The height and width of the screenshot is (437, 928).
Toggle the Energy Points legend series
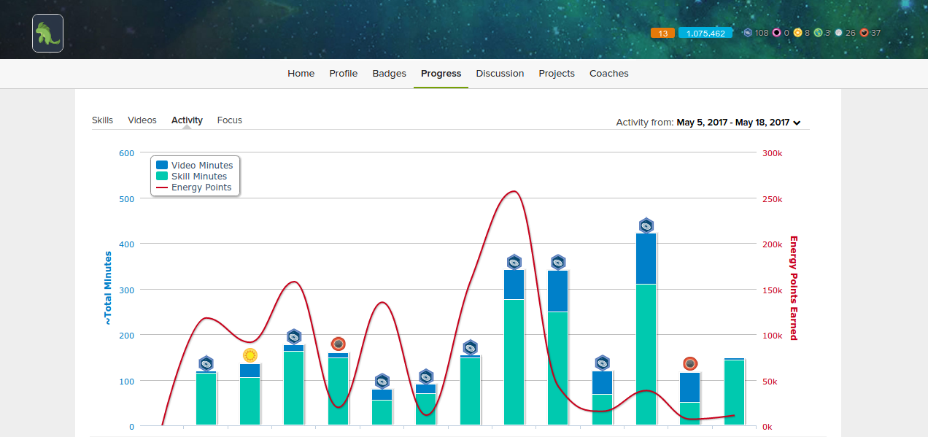point(201,187)
